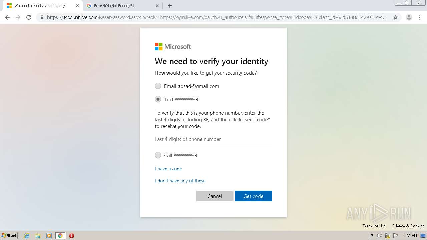Select Email adsad@gmail.com radio option

tap(158, 86)
